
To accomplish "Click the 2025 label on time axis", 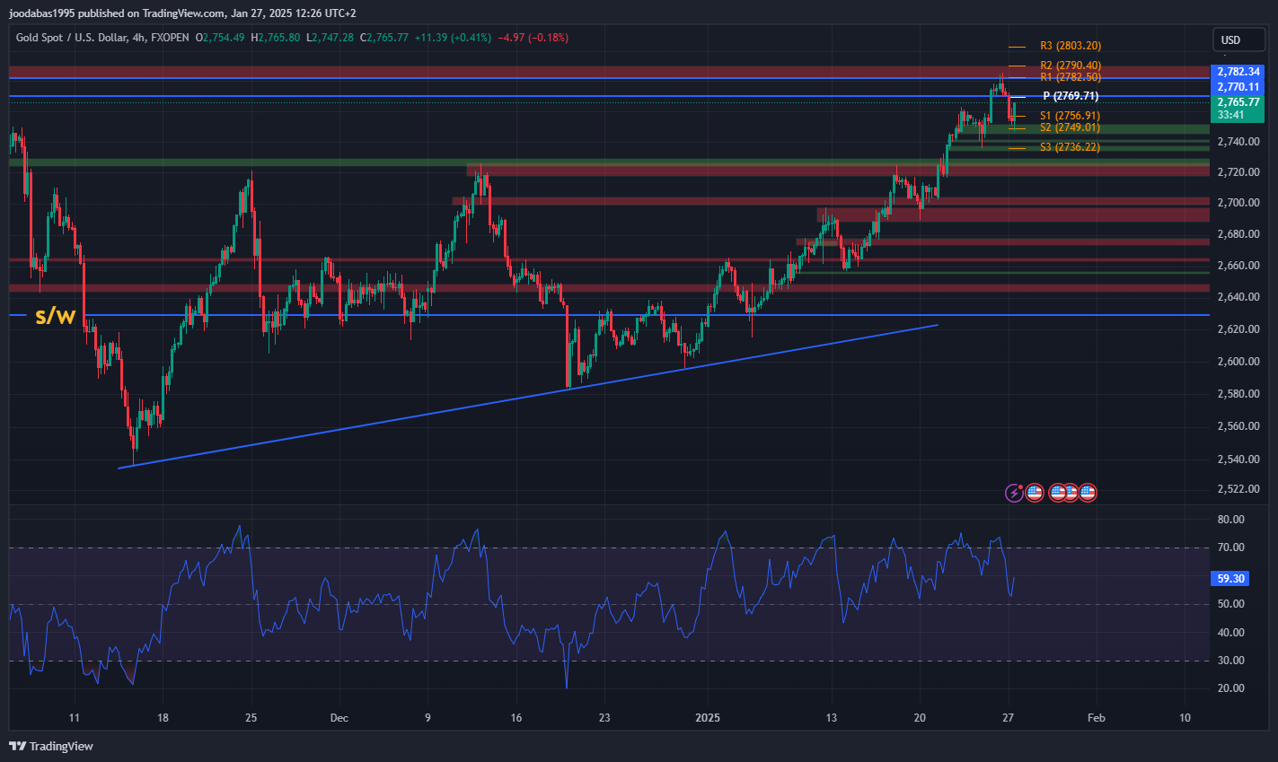I will [x=707, y=718].
